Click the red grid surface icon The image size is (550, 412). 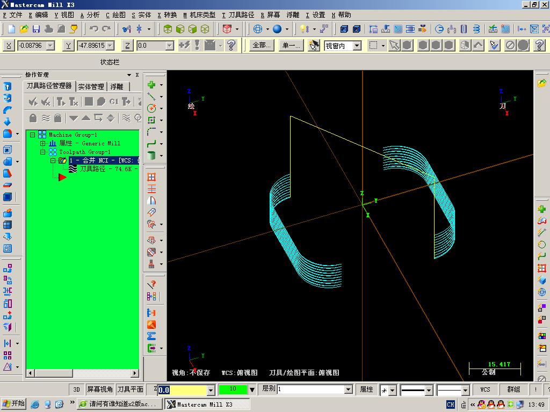point(151,177)
